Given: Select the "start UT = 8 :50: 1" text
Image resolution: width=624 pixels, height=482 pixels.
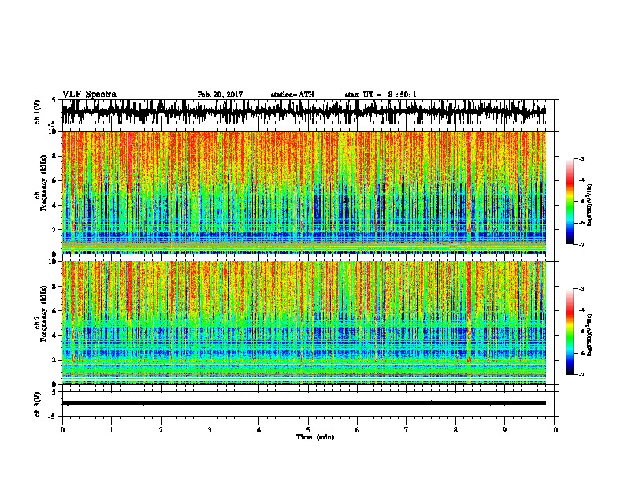Looking at the screenshot, I should [x=381, y=95].
